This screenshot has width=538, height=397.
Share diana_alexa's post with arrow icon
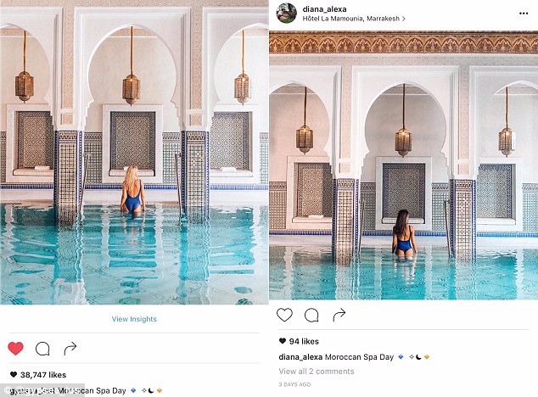[339, 315]
